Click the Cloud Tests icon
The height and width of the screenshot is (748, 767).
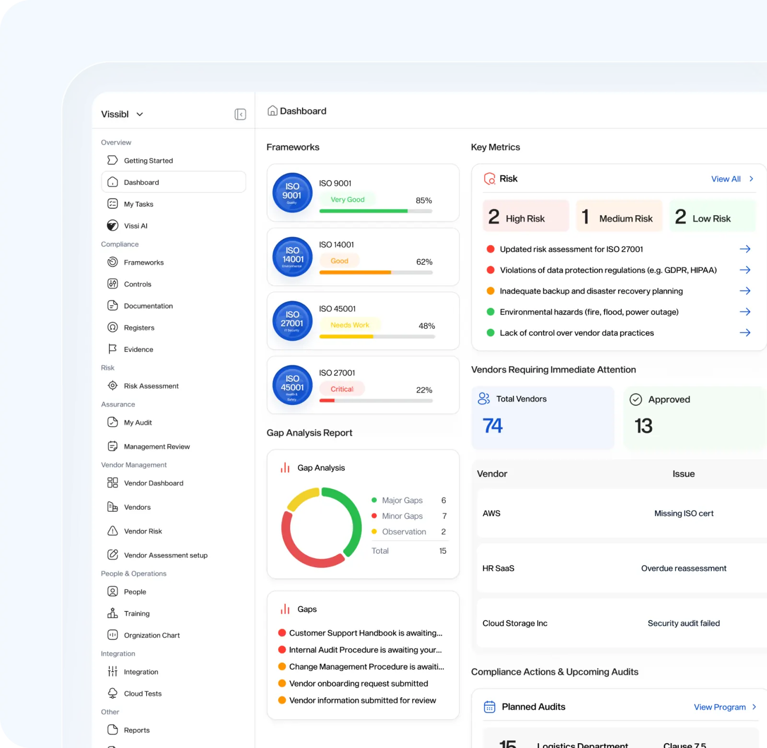tap(113, 693)
